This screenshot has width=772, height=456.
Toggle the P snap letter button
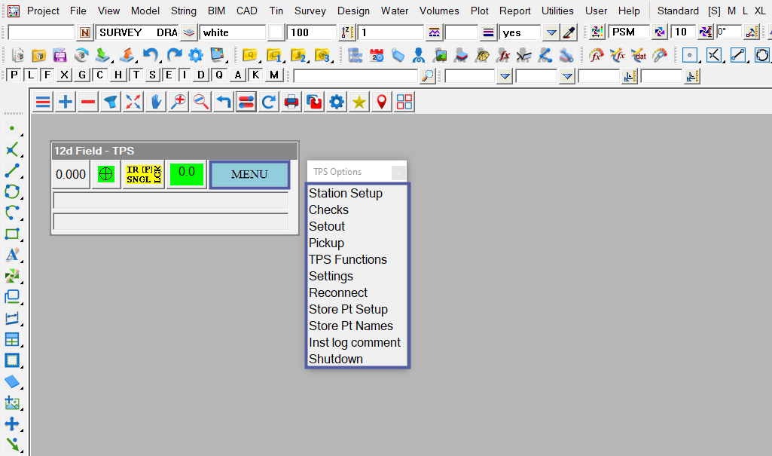pyautogui.click(x=12, y=75)
